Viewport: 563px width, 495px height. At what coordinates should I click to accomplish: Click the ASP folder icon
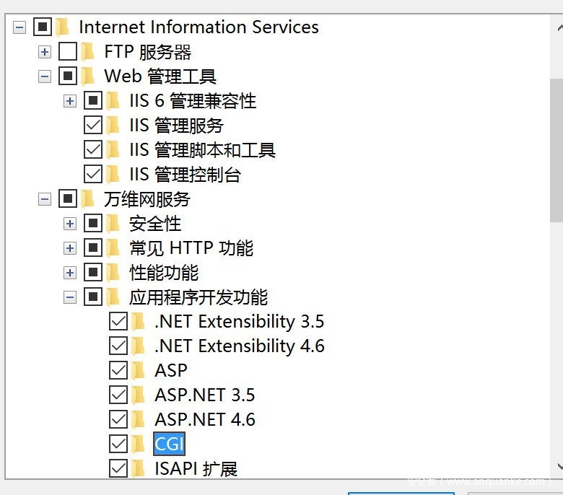click(x=139, y=371)
